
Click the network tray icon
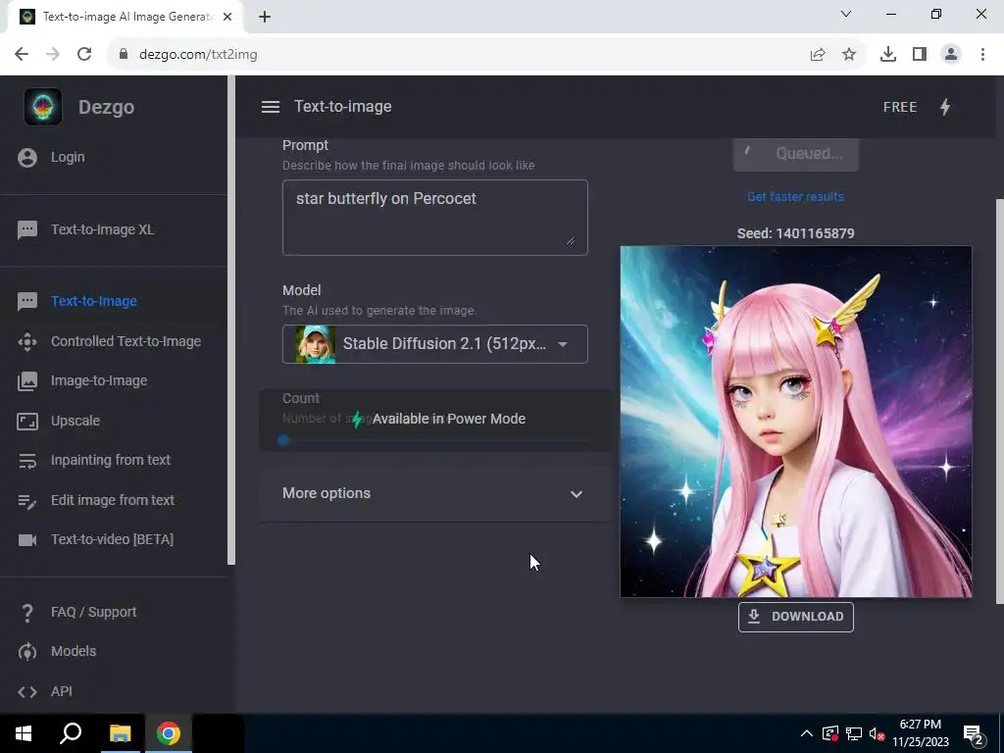coord(854,733)
